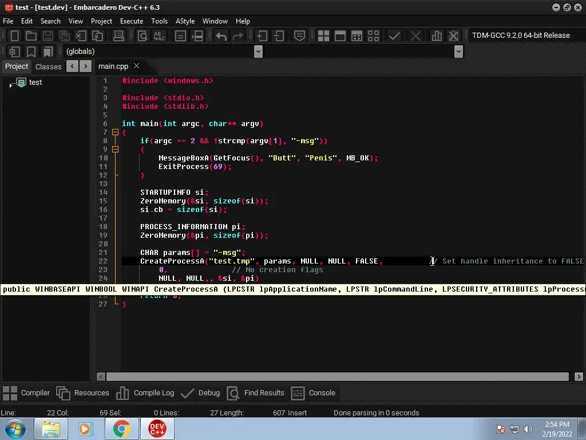Viewport: 586px width, 440px height.
Task: Open the Tools menu
Action: click(159, 21)
